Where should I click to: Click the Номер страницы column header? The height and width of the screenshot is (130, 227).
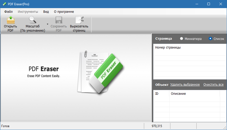click(x=190, y=48)
